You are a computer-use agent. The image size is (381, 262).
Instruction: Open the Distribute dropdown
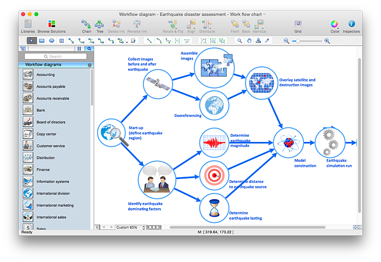[x=207, y=27]
